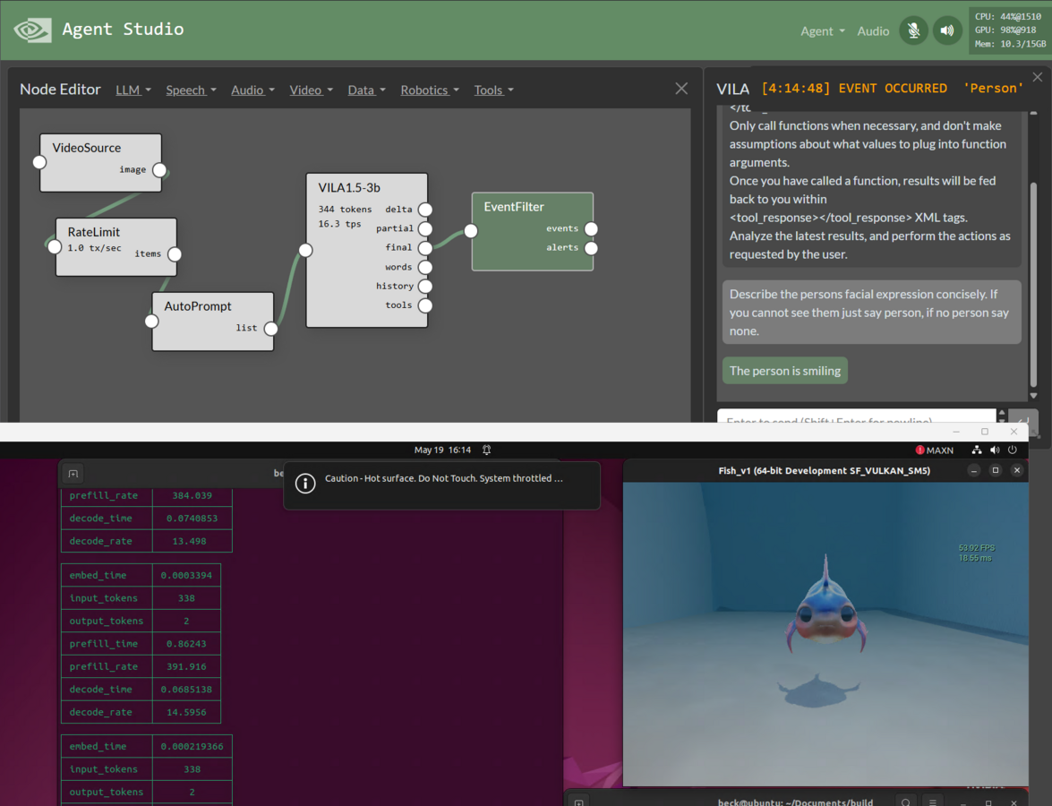The width and height of the screenshot is (1052, 806).
Task: Close the VILA chat panel
Action: pyautogui.click(x=1038, y=77)
